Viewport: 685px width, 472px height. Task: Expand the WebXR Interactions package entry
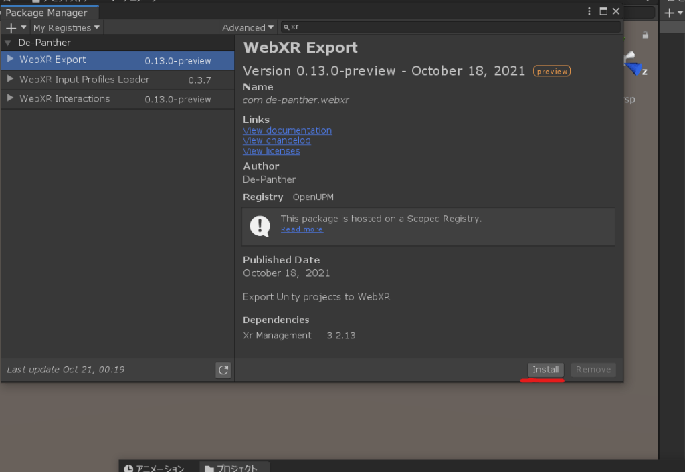[x=9, y=98]
